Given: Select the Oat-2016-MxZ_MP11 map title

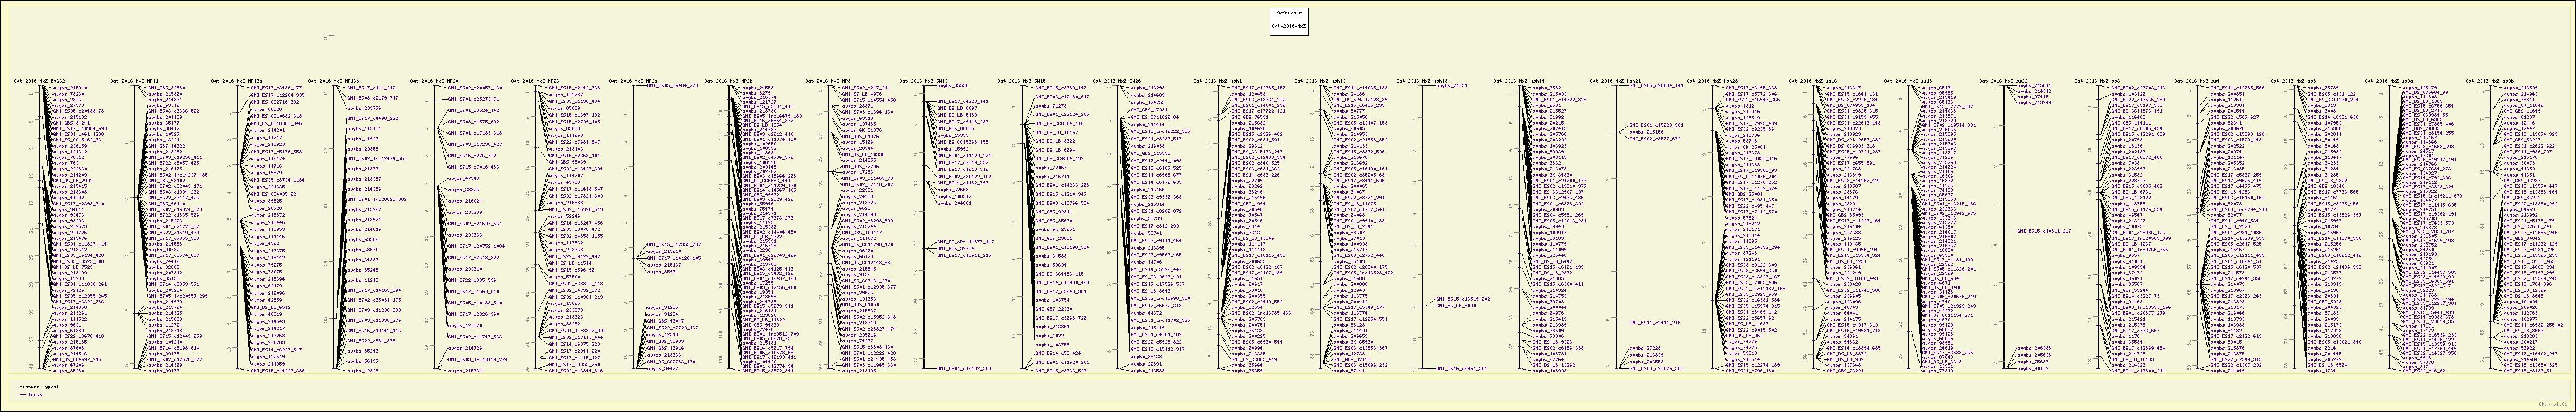Looking at the screenshot, I should click(135, 81).
